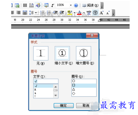138x115 pixels.
Task: Select the triangle enclosure shape
Action: click(x=84, y=89)
